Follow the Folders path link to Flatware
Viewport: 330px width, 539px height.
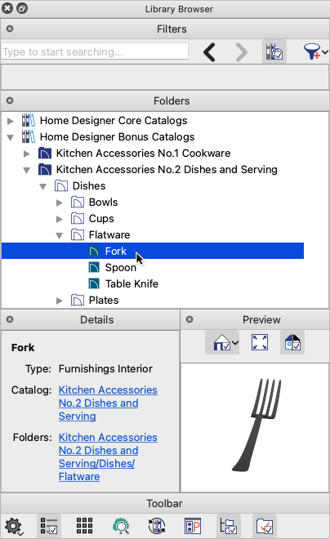(108, 457)
